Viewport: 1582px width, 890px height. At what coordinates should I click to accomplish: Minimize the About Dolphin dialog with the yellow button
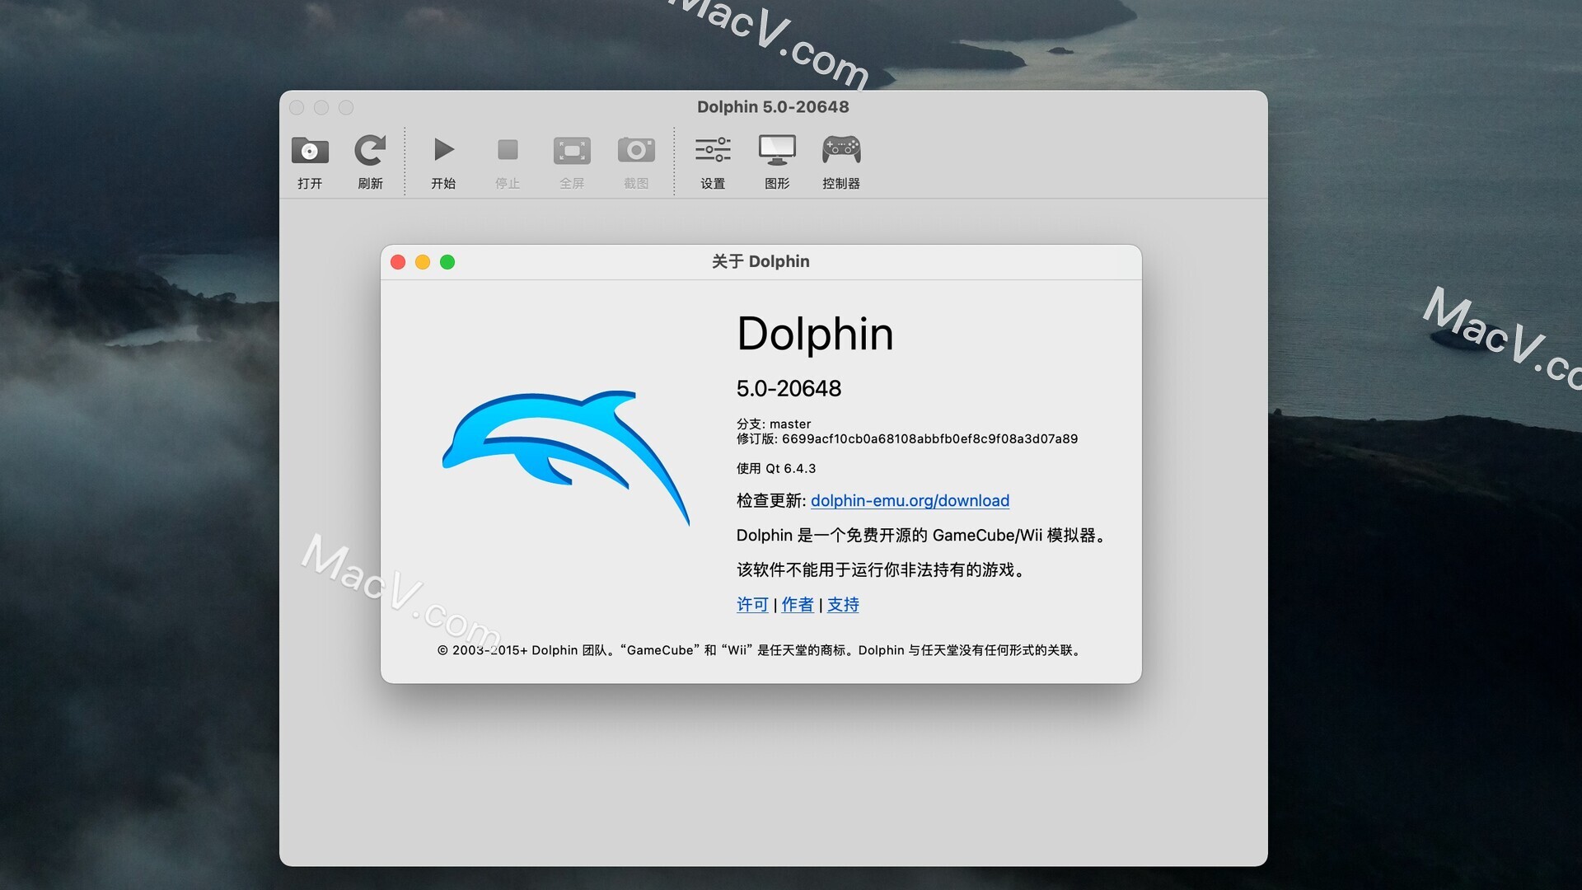pos(423,262)
